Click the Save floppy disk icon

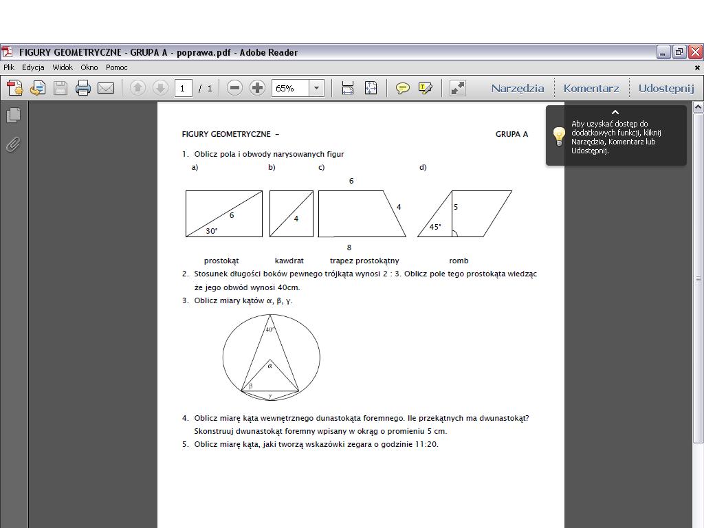click(60, 88)
